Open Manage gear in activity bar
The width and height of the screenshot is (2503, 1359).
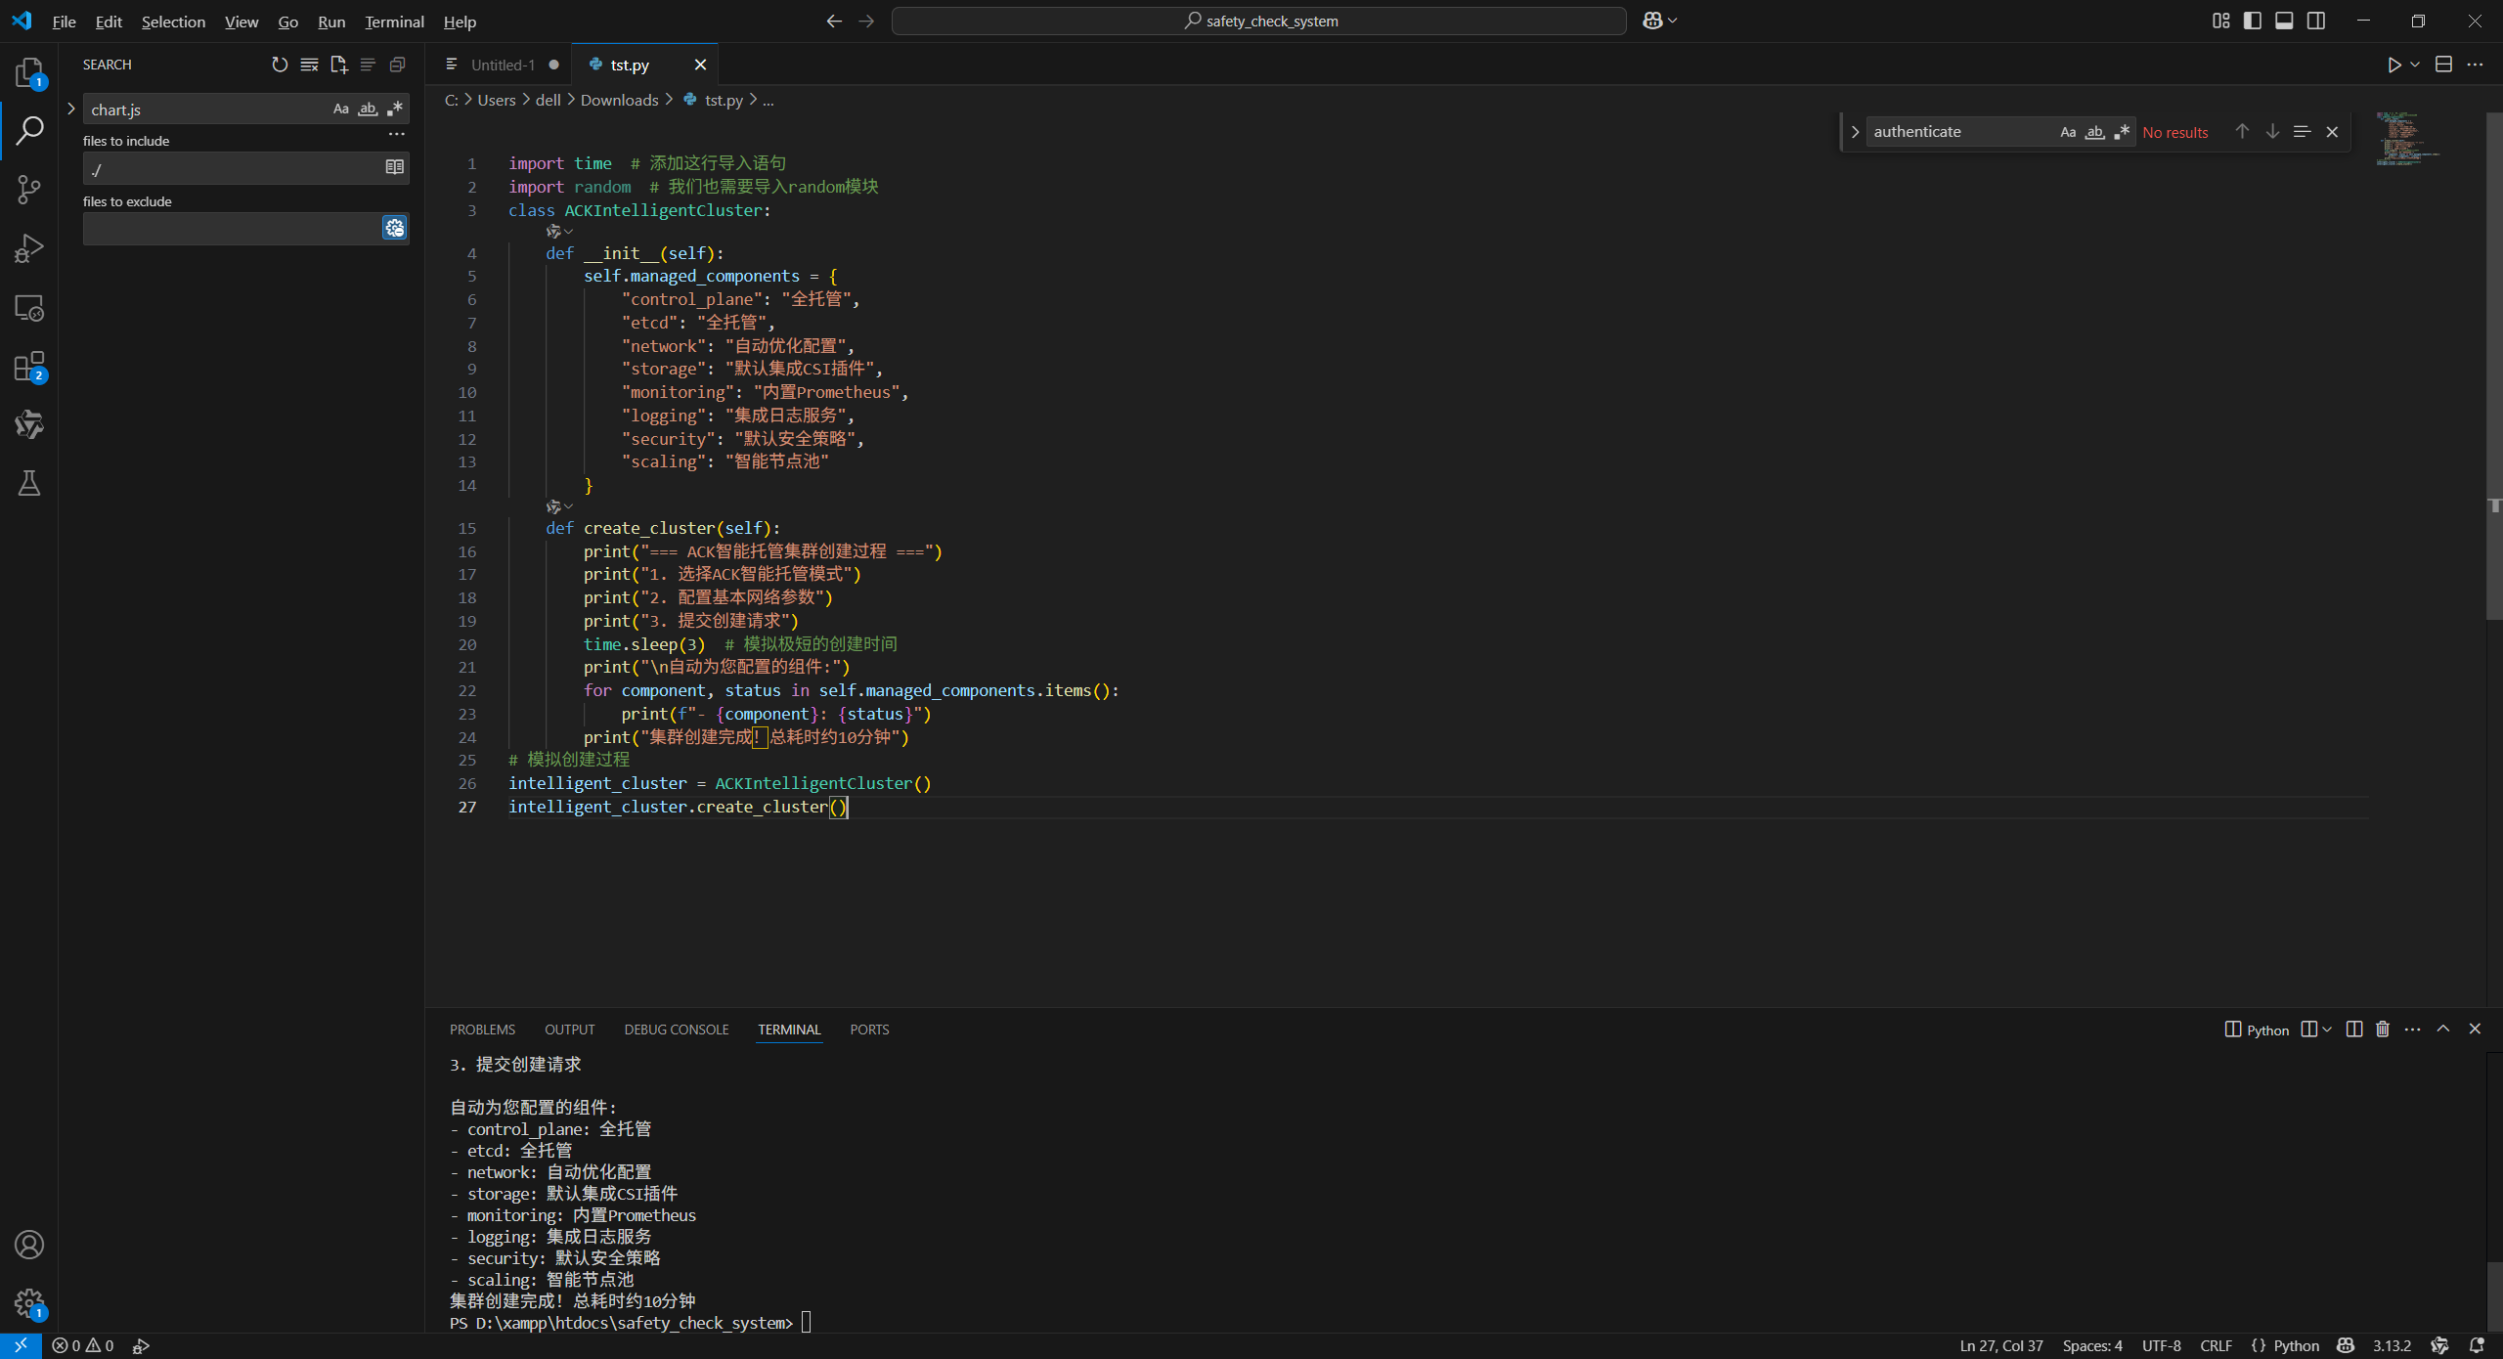click(29, 1303)
